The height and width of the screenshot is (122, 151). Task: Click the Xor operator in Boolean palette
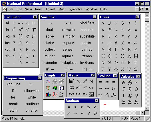tap(95, 113)
